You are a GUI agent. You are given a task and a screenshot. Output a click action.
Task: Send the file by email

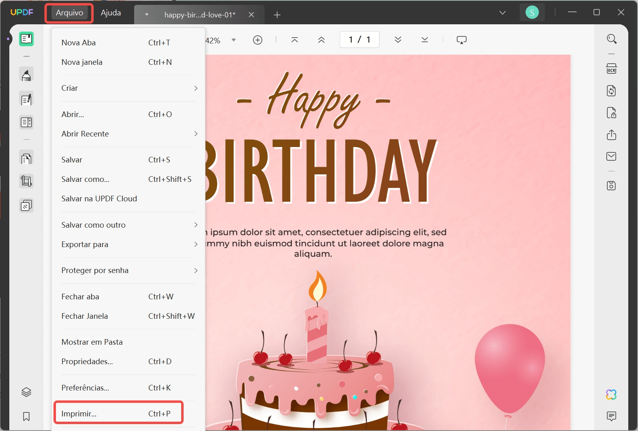click(611, 156)
